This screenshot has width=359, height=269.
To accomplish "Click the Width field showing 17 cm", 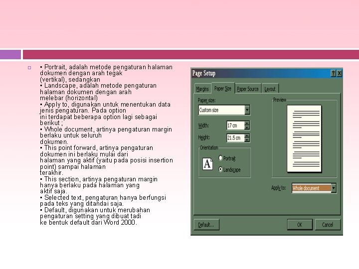I will [x=235, y=126].
